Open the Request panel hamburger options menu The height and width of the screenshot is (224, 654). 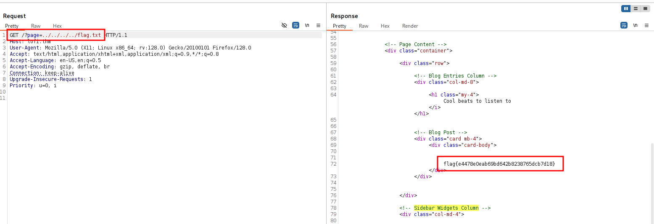pyautogui.click(x=318, y=25)
